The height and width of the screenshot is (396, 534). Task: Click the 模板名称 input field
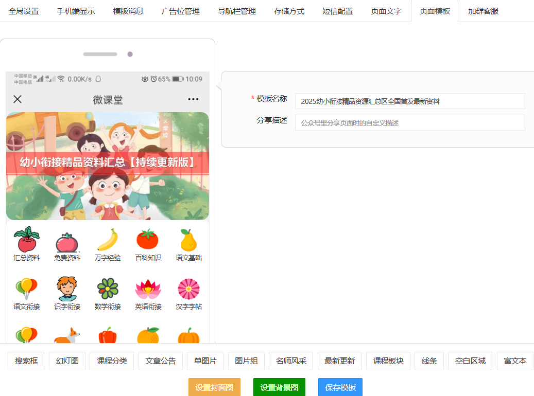[x=409, y=101]
